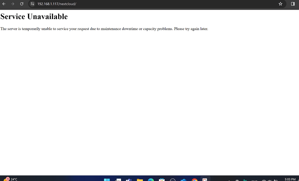
Task: Click the "Service Unavailable" heading
Action: point(34,16)
